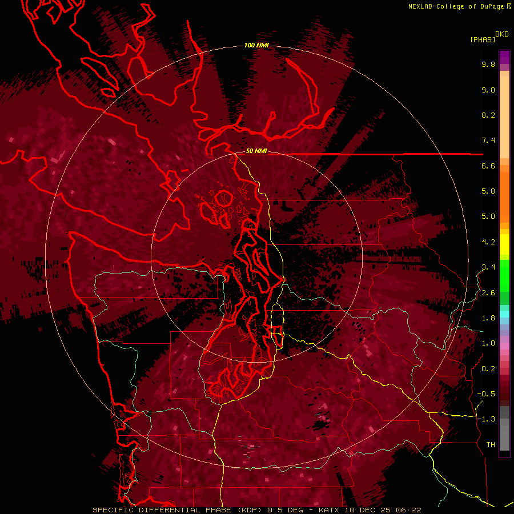Click the SPECIFIC DIFFERENTIAL PHASE (KDP) caption
The width and height of the screenshot is (514, 514).
point(178,510)
